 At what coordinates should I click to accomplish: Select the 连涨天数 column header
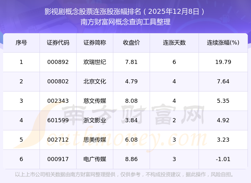click(x=174, y=43)
